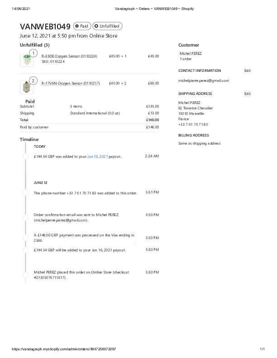Image resolution: width=277 pixels, height=358 pixels.
Task: Click the R-33DE Oxygen Sensor product thumbnail
Action: [x=26, y=60]
